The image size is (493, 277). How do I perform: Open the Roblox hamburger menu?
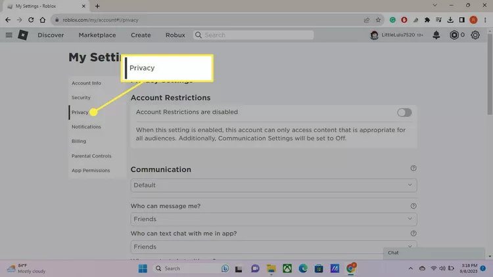pyautogui.click(x=9, y=35)
